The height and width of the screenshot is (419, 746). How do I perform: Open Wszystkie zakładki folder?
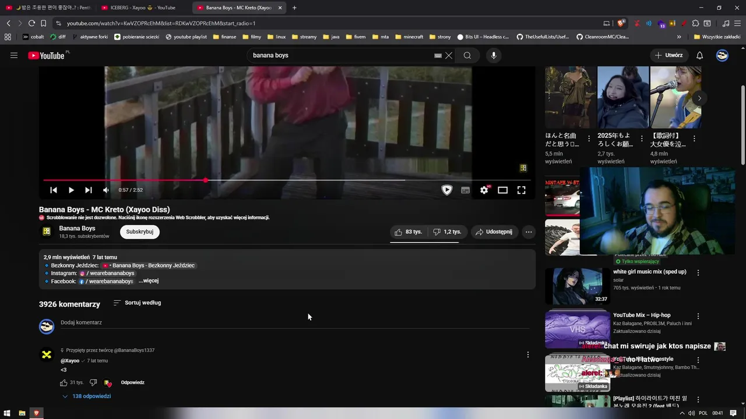click(717, 37)
